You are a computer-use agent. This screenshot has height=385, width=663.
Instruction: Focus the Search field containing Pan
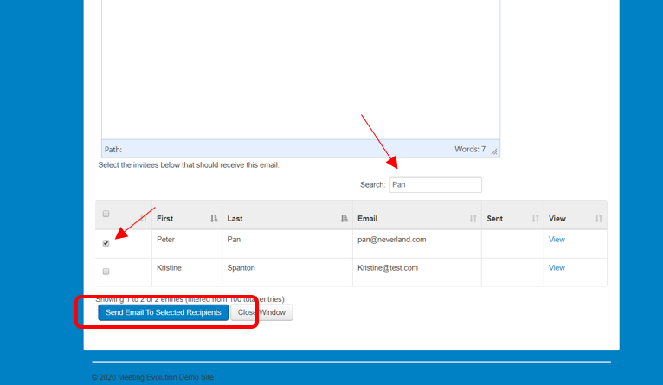tap(434, 185)
